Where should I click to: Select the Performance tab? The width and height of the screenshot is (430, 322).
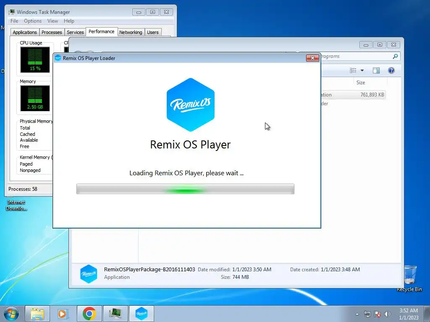[x=102, y=31]
